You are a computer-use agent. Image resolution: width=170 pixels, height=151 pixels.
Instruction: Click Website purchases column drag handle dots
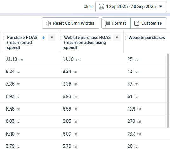(126, 37)
